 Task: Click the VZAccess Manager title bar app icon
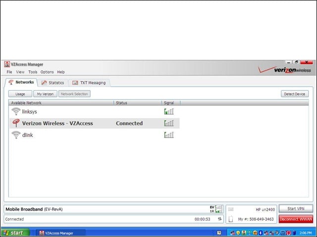7,64
